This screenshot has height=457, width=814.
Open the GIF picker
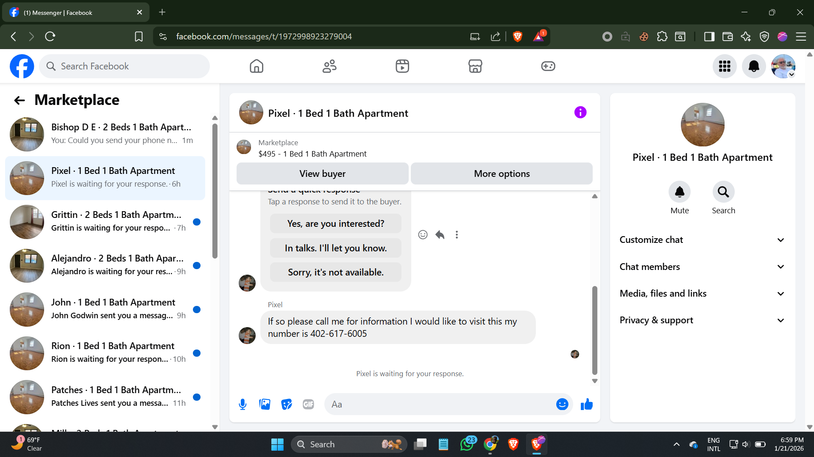pyautogui.click(x=308, y=405)
